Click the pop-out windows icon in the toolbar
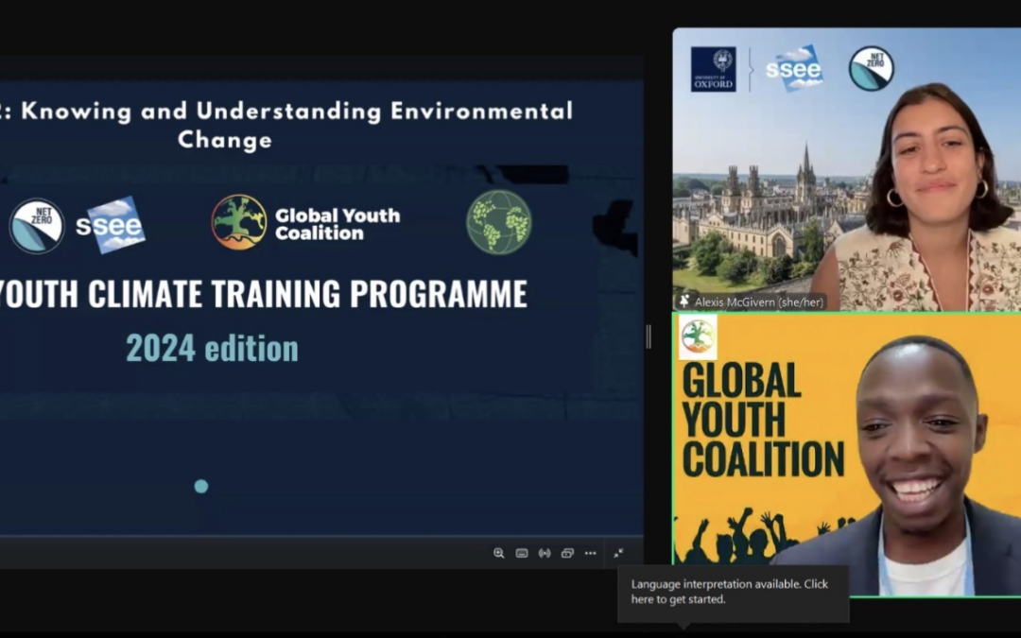The width and height of the screenshot is (1021, 638). pos(567,553)
